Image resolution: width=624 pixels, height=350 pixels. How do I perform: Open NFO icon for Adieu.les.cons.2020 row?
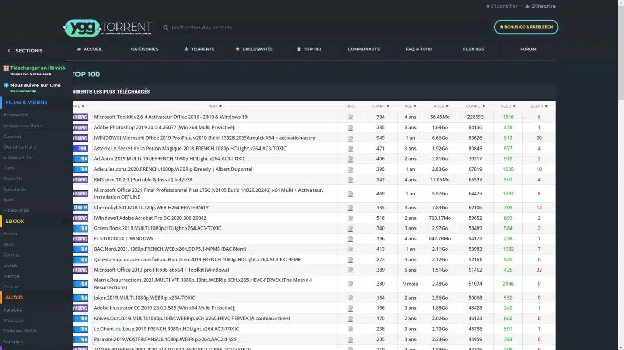tap(350, 169)
